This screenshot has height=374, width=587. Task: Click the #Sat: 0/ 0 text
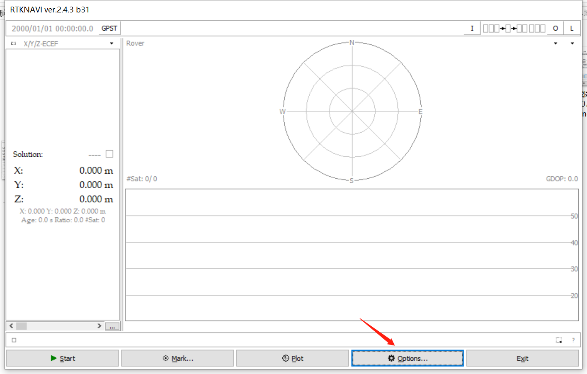[142, 179]
